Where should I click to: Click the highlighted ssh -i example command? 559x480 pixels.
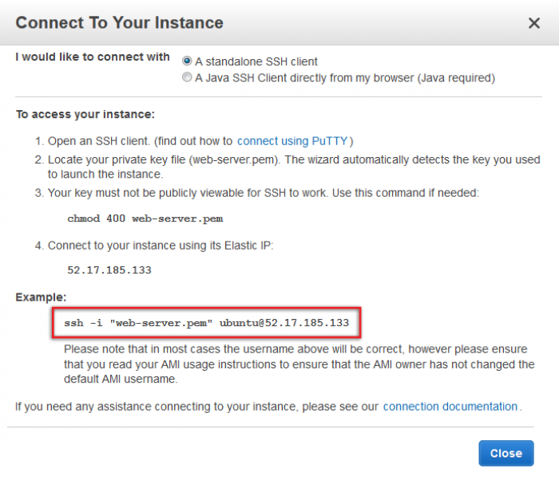coord(206,323)
